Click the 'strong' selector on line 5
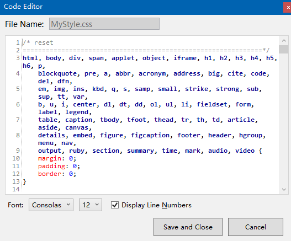This screenshot has height=241, width=291. click(x=227, y=89)
